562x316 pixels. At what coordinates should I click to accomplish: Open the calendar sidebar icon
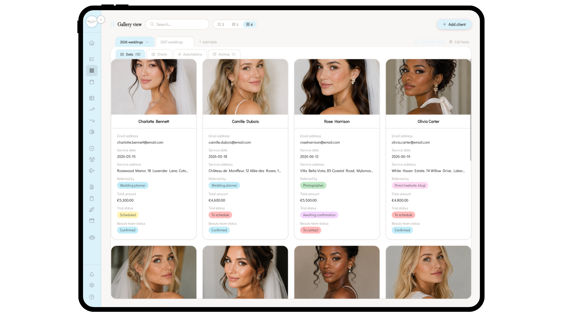pyautogui.click(x=92, y=82)
